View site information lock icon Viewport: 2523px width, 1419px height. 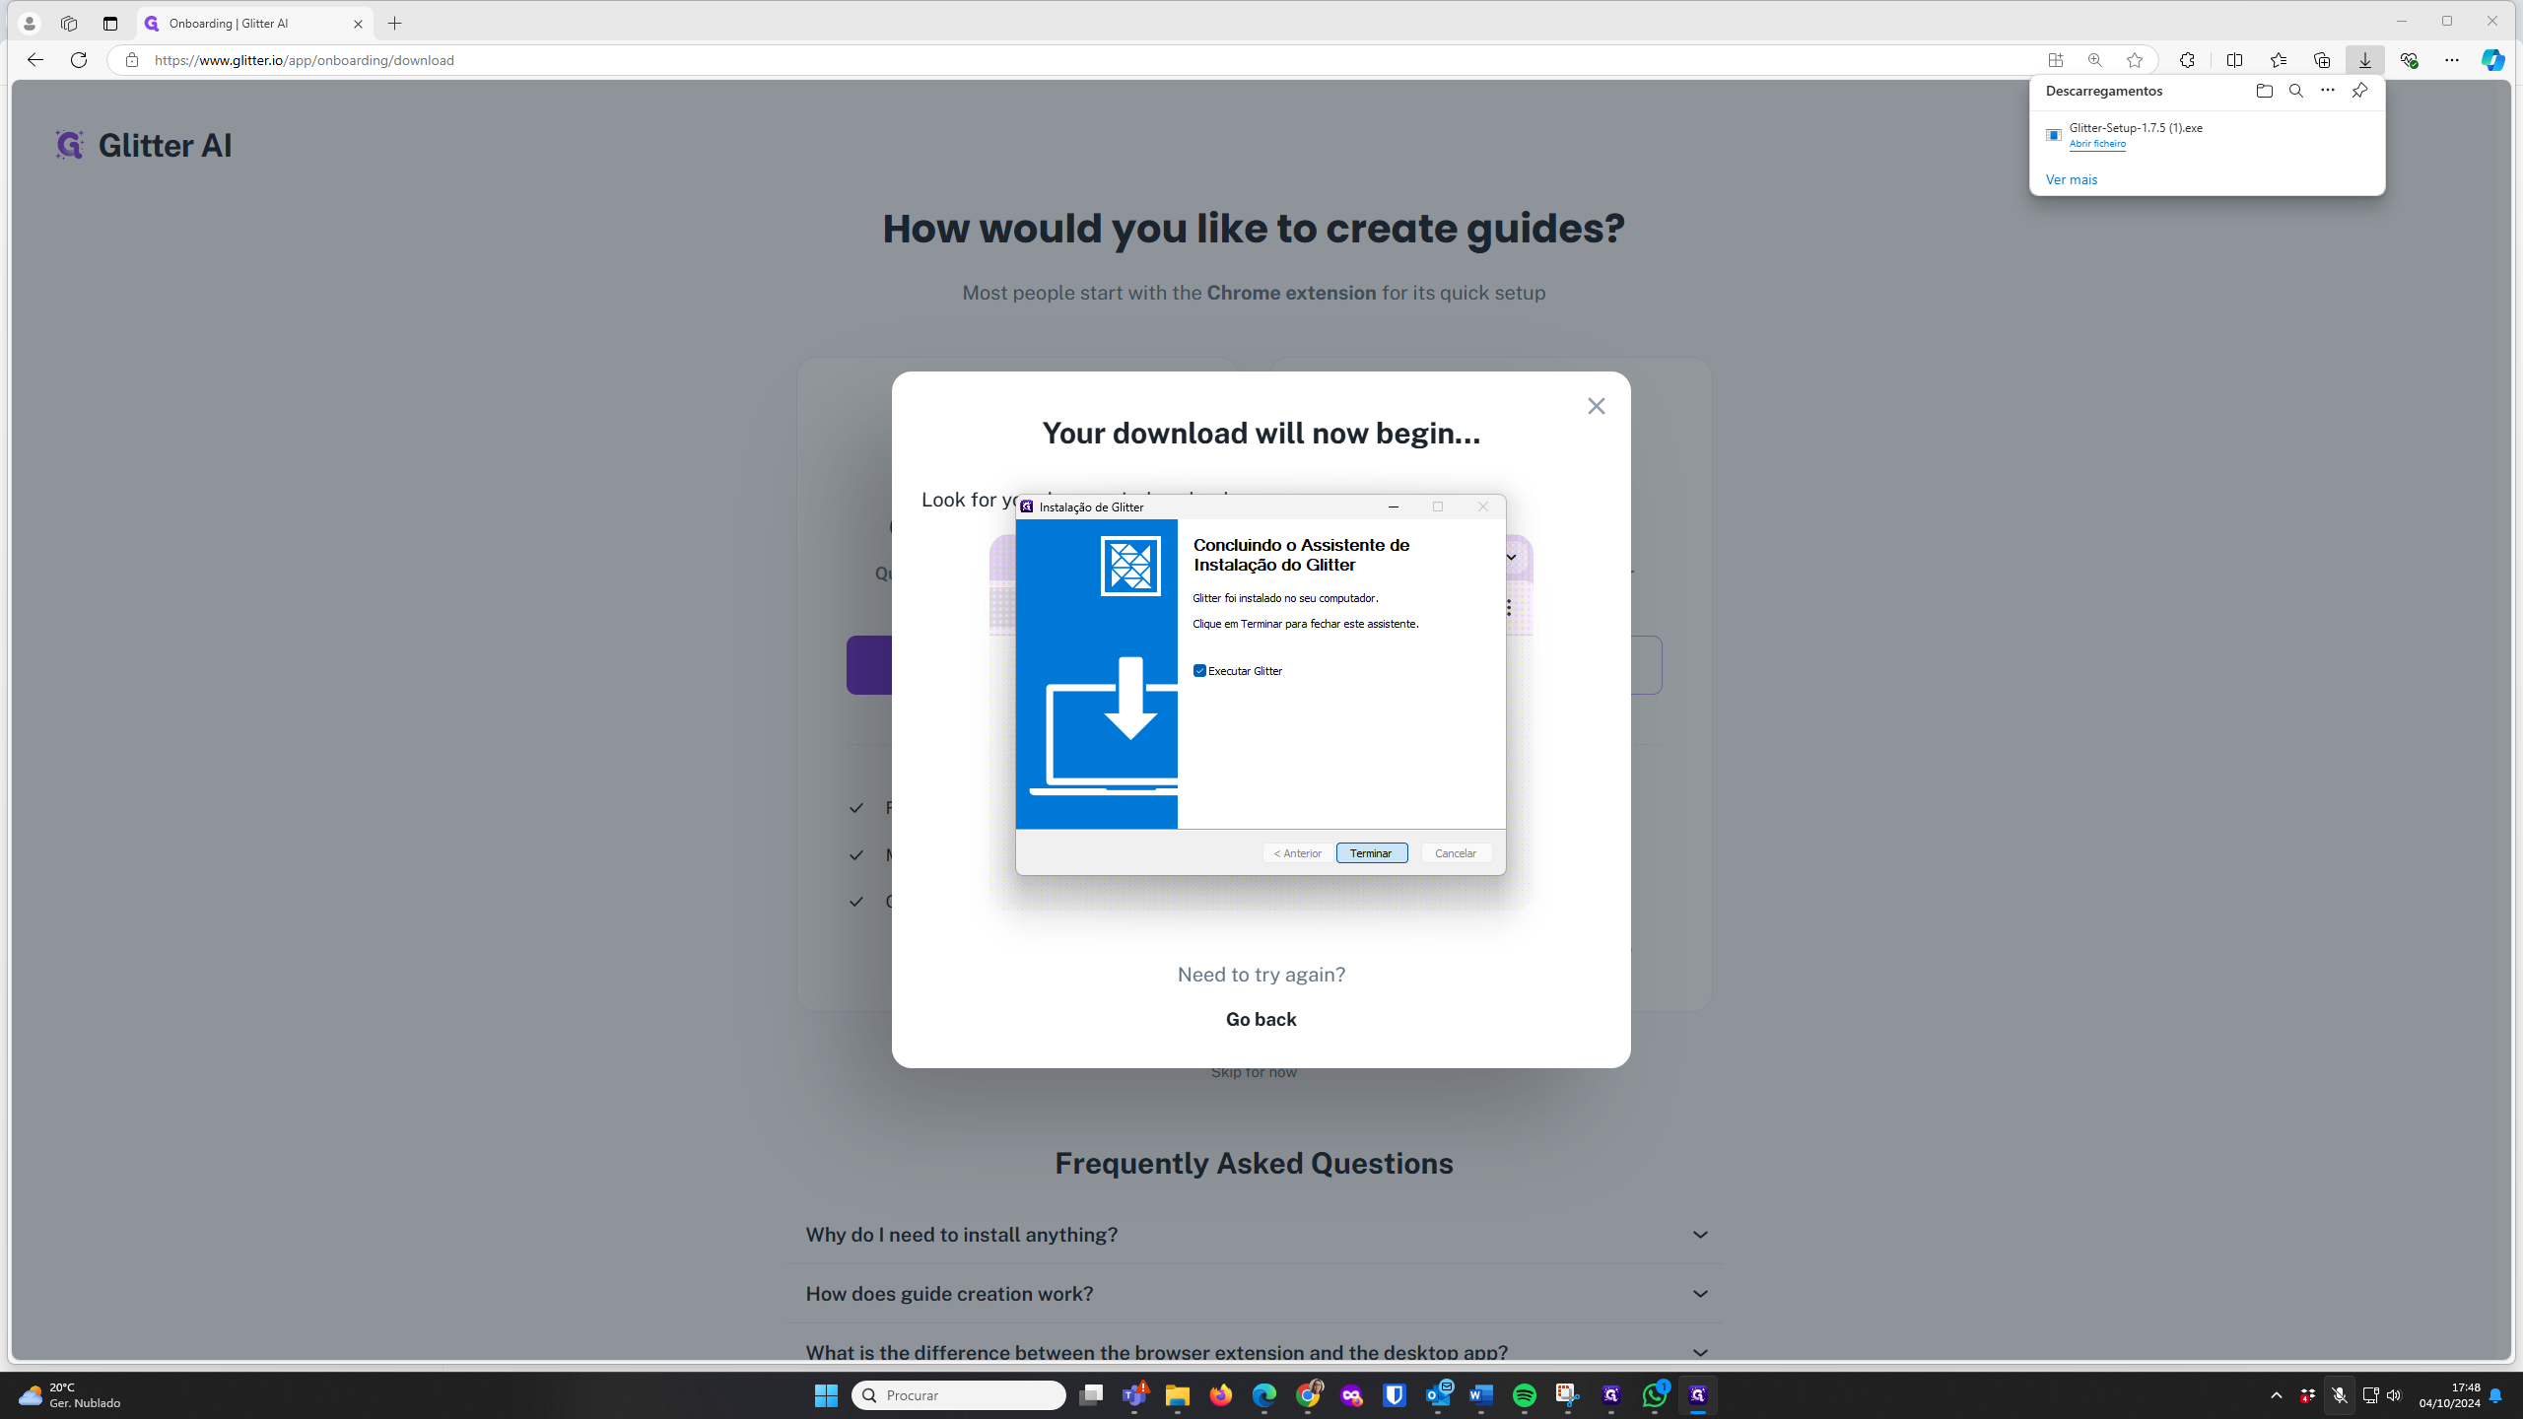132,60
